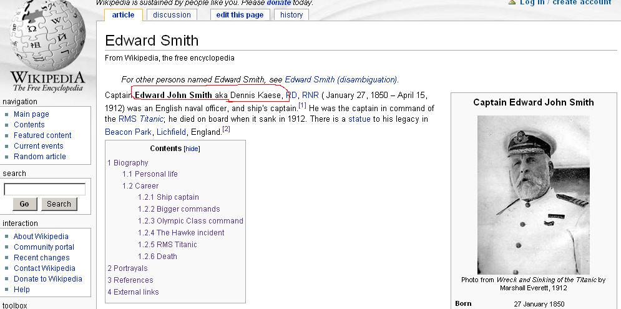Click the Search button
The width and height of the screenshot is (621, 309).
pyautogui.click(x=59, y=204)
